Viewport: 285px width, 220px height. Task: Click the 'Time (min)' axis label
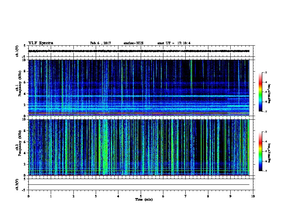[x=144, y=200]
